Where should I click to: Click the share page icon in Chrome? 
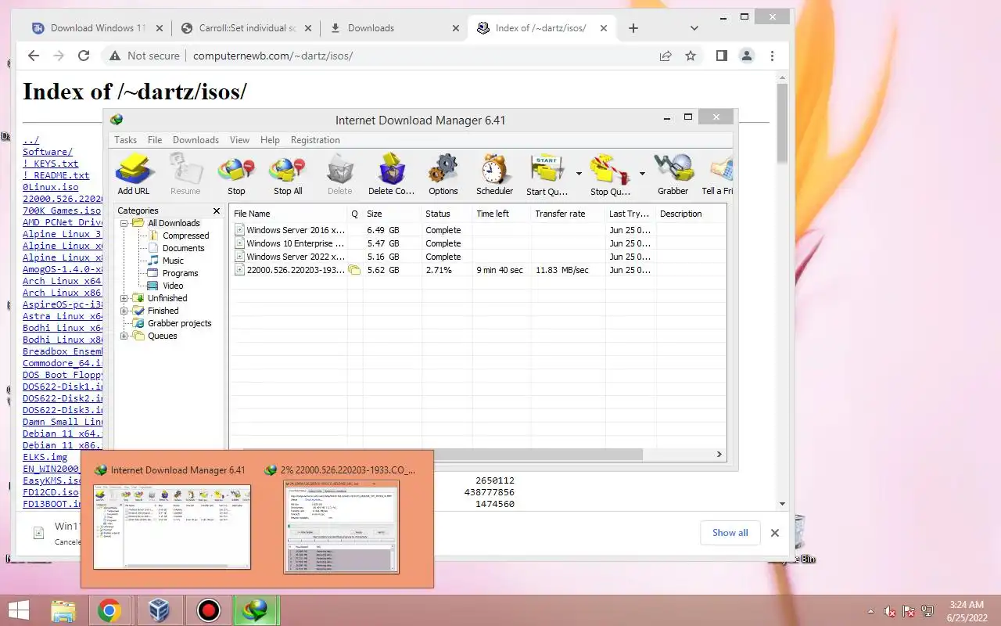pyautogui.click(x=666, y=56)
